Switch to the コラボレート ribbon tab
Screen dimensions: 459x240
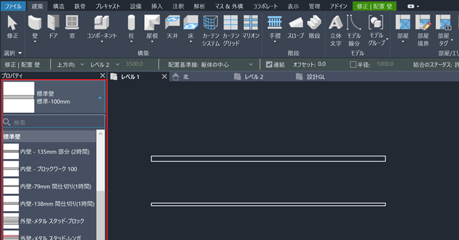[x=265, y=6]
